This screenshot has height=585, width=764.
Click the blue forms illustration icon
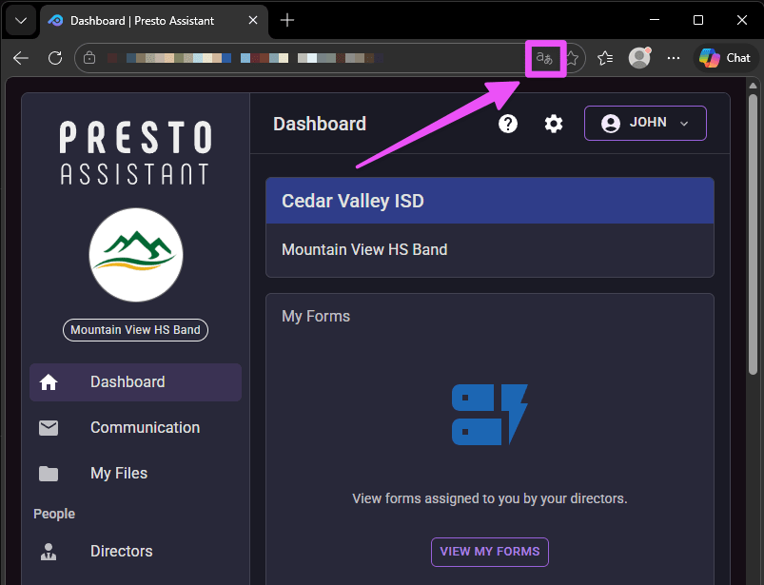(x=490, y=415)
